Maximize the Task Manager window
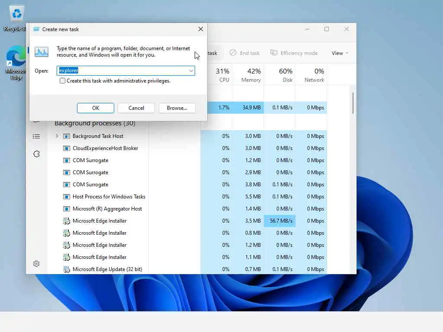 pyautogui.click(x=327, y=29)
